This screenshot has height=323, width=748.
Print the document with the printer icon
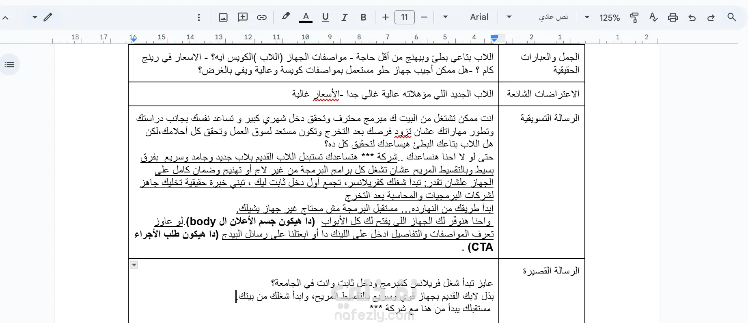(x=673, y=17)
